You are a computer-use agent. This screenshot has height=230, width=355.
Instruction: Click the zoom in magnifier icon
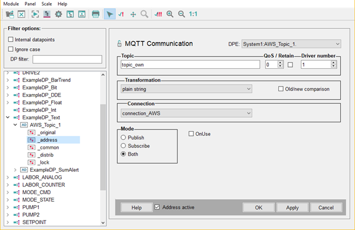coord(170,14)
